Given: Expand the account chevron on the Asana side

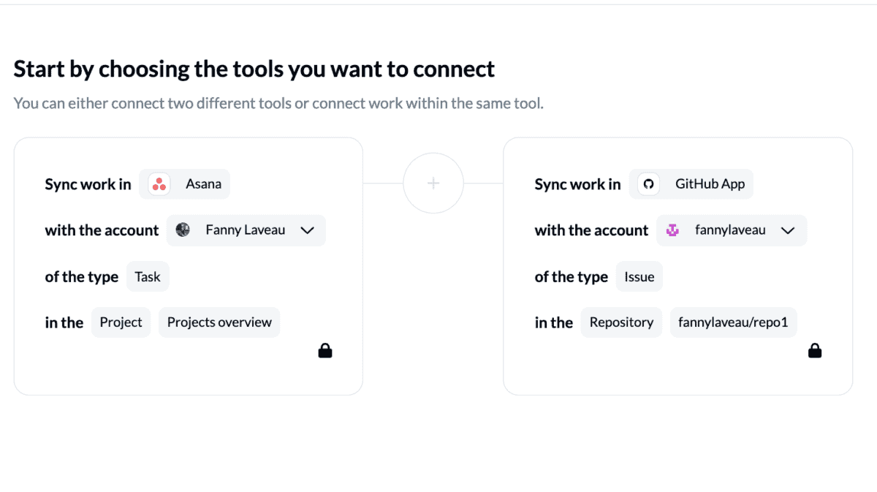Looking at the screenshot, I should [x=306, y=230].
